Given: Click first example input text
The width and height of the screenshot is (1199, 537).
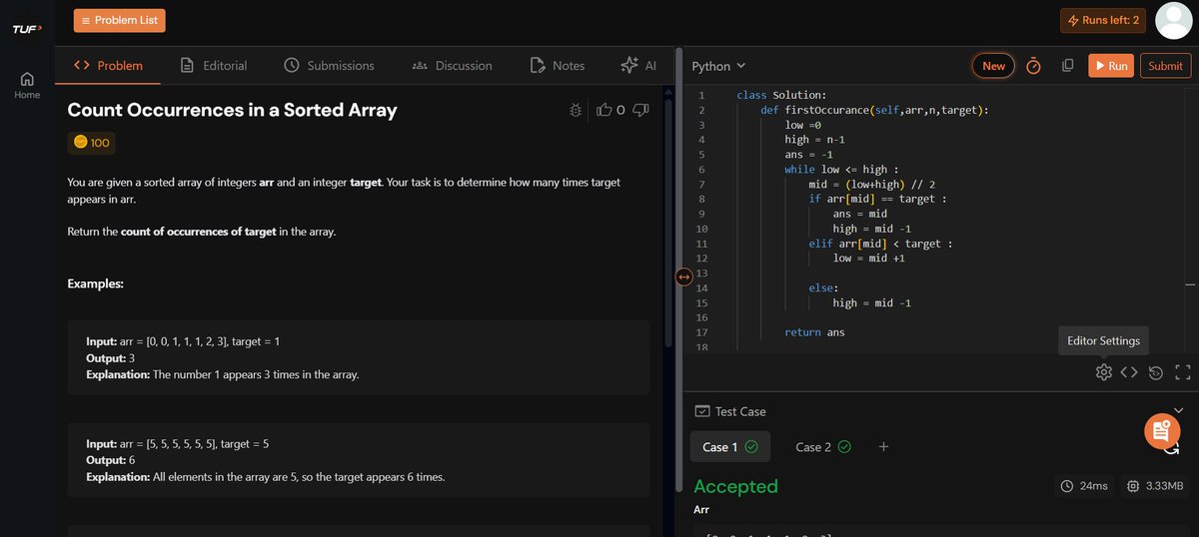Looking at the screenshot, I should point(183,341).
